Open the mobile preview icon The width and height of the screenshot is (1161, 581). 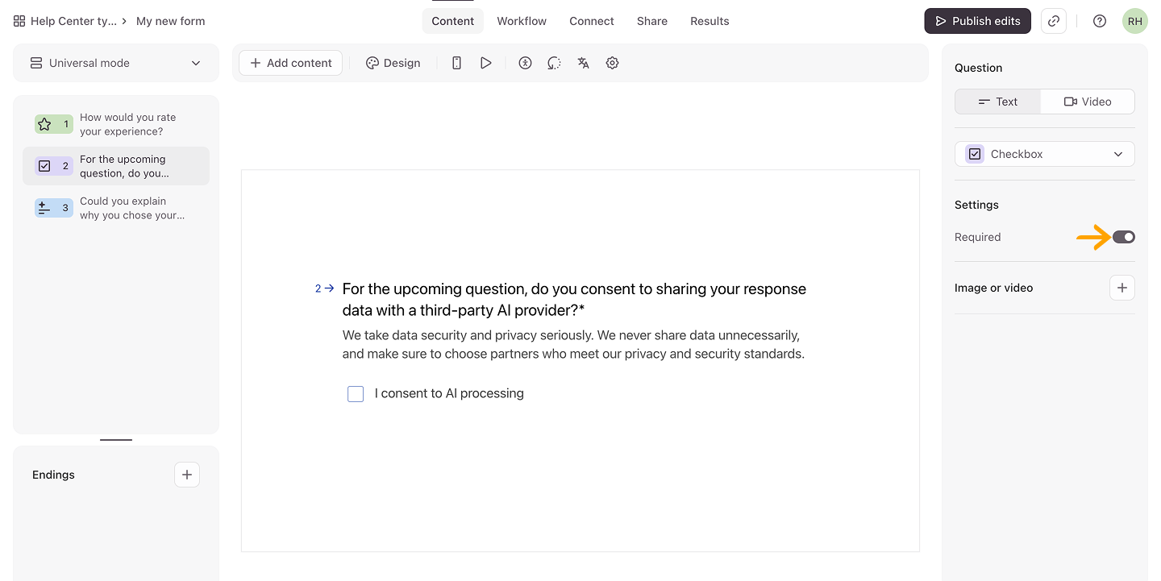[x=456, y=63]
